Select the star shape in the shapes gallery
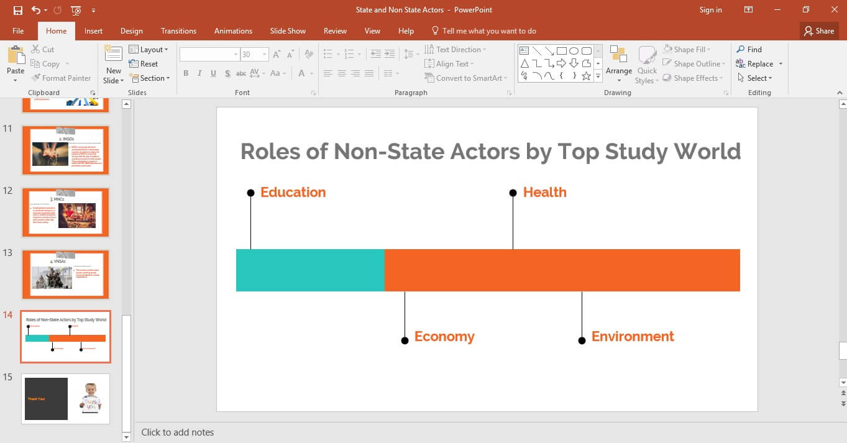847x443 pixels. click(x=586, y=76)
